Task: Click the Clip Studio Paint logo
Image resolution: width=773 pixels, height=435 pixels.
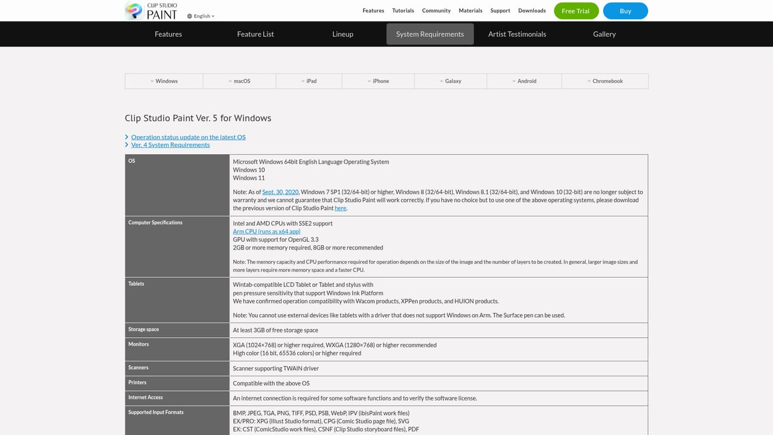Action: (151, 11)
